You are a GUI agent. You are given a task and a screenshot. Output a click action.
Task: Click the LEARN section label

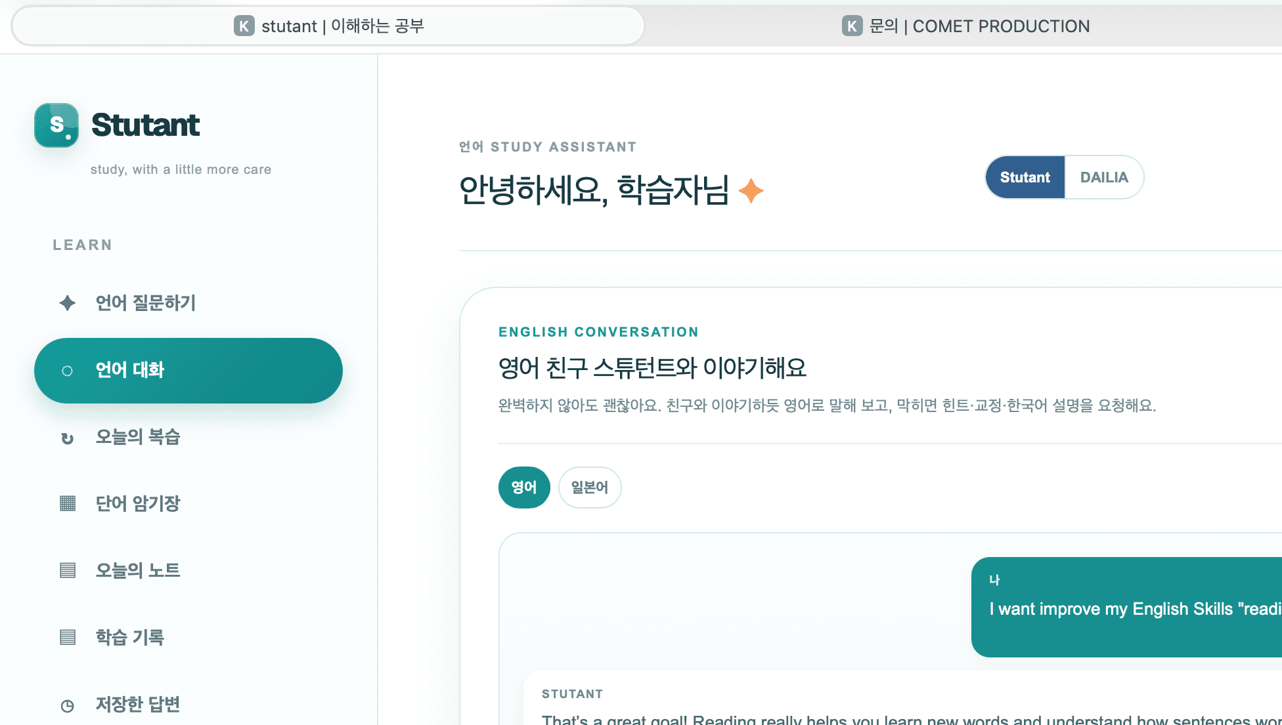pyautogui.click(x=83, y=245)
